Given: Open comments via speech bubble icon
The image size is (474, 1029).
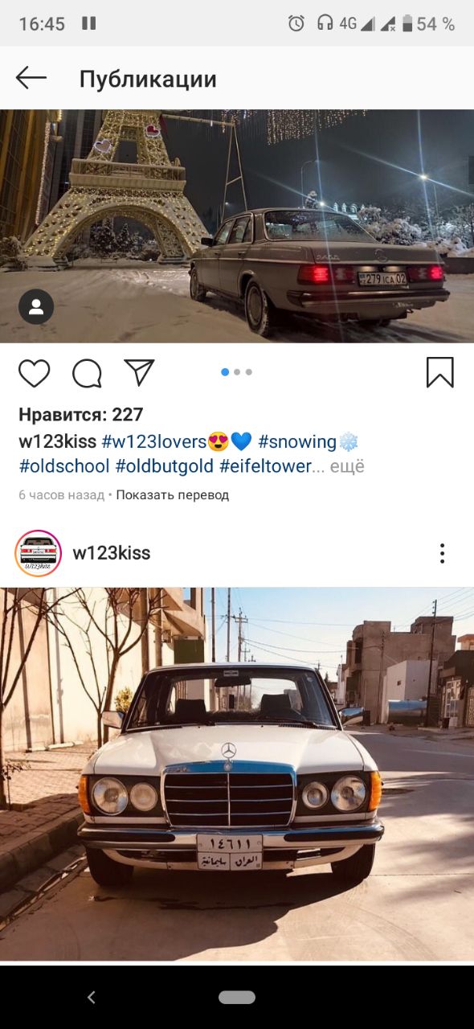Looking at the screenshot, I should pyautogui.click(x=87, y=373).
